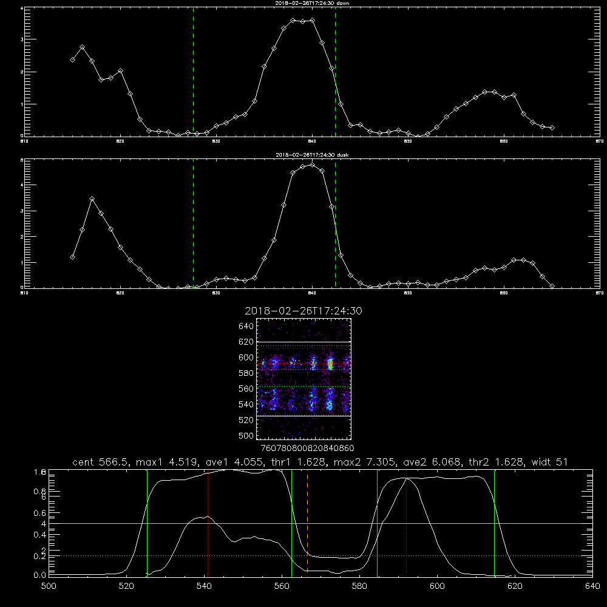Viewport: 607px width, 607px height.
Task: Click the x-axis label 820 under dusk plot
Action: coord(120,293)
